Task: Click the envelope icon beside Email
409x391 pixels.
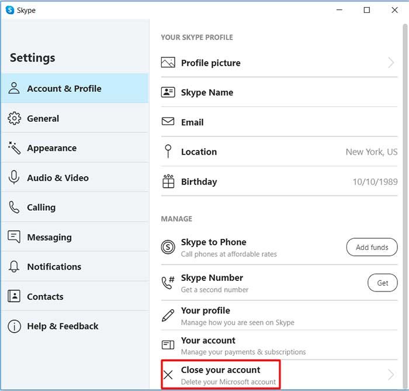Action: tap(168, 121)
